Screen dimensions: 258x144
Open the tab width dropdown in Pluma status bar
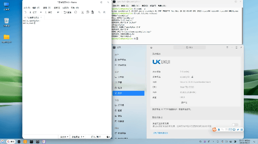click(x=78, y=137)
